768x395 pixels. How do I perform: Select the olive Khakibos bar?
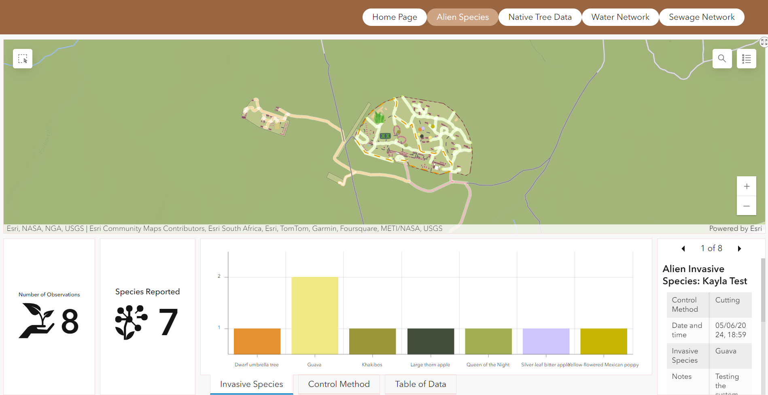373,341
